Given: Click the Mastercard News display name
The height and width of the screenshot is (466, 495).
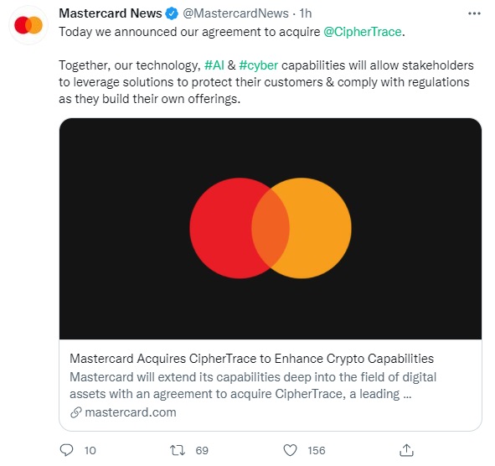Looking at the screenshot, I should (111, 13).
